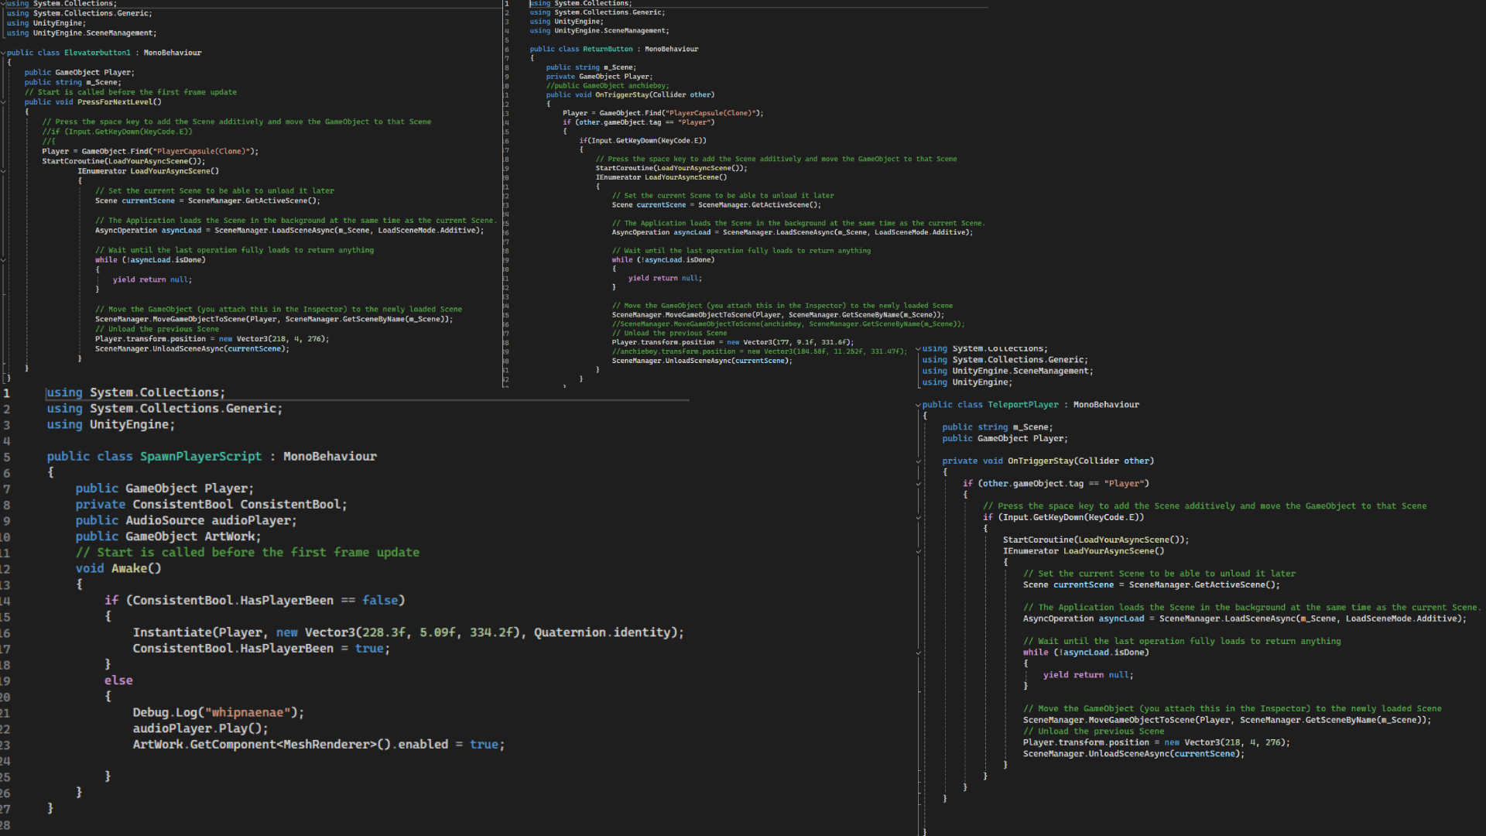
Task: Click commented '//anchieboy.transform.position' line
Action: point(759,351)
